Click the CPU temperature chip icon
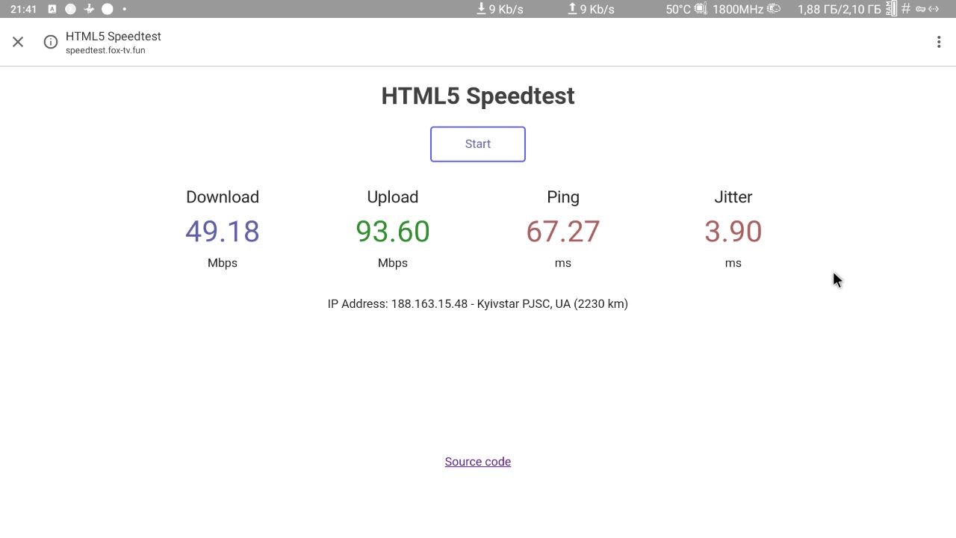The height and width of the screenshot is (538, 956). 701,9
